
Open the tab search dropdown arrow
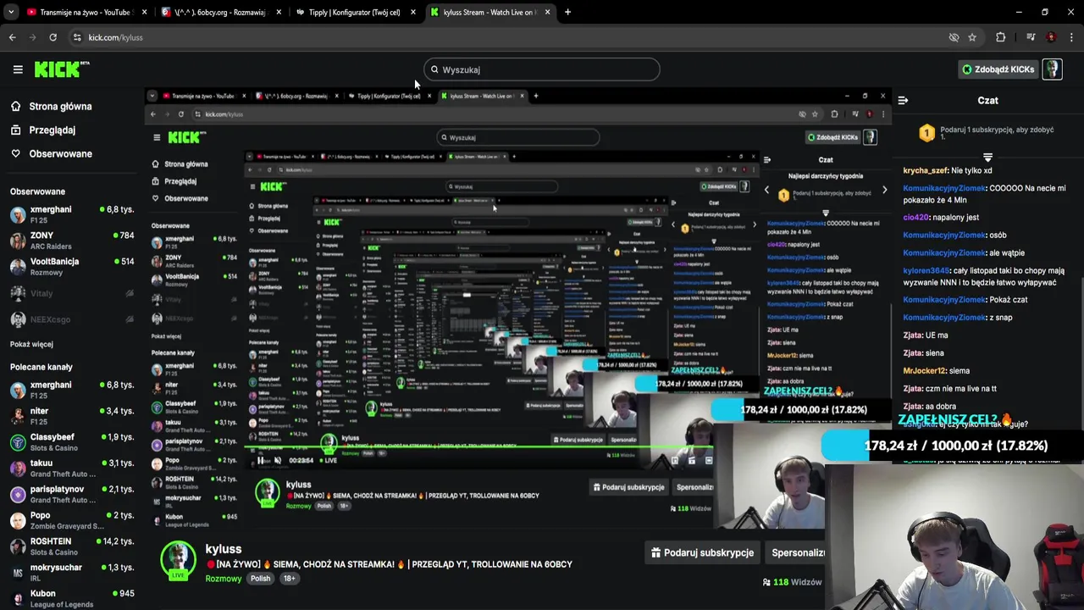pos(12,12)
